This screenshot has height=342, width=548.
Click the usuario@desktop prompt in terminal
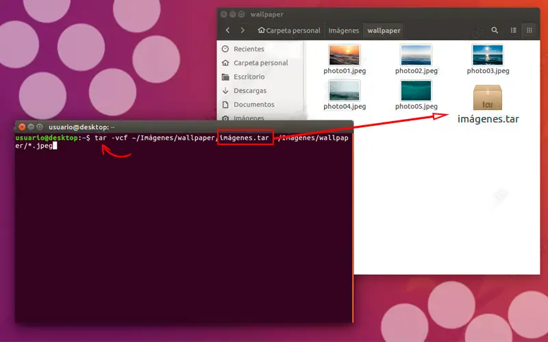pos(47,138)
